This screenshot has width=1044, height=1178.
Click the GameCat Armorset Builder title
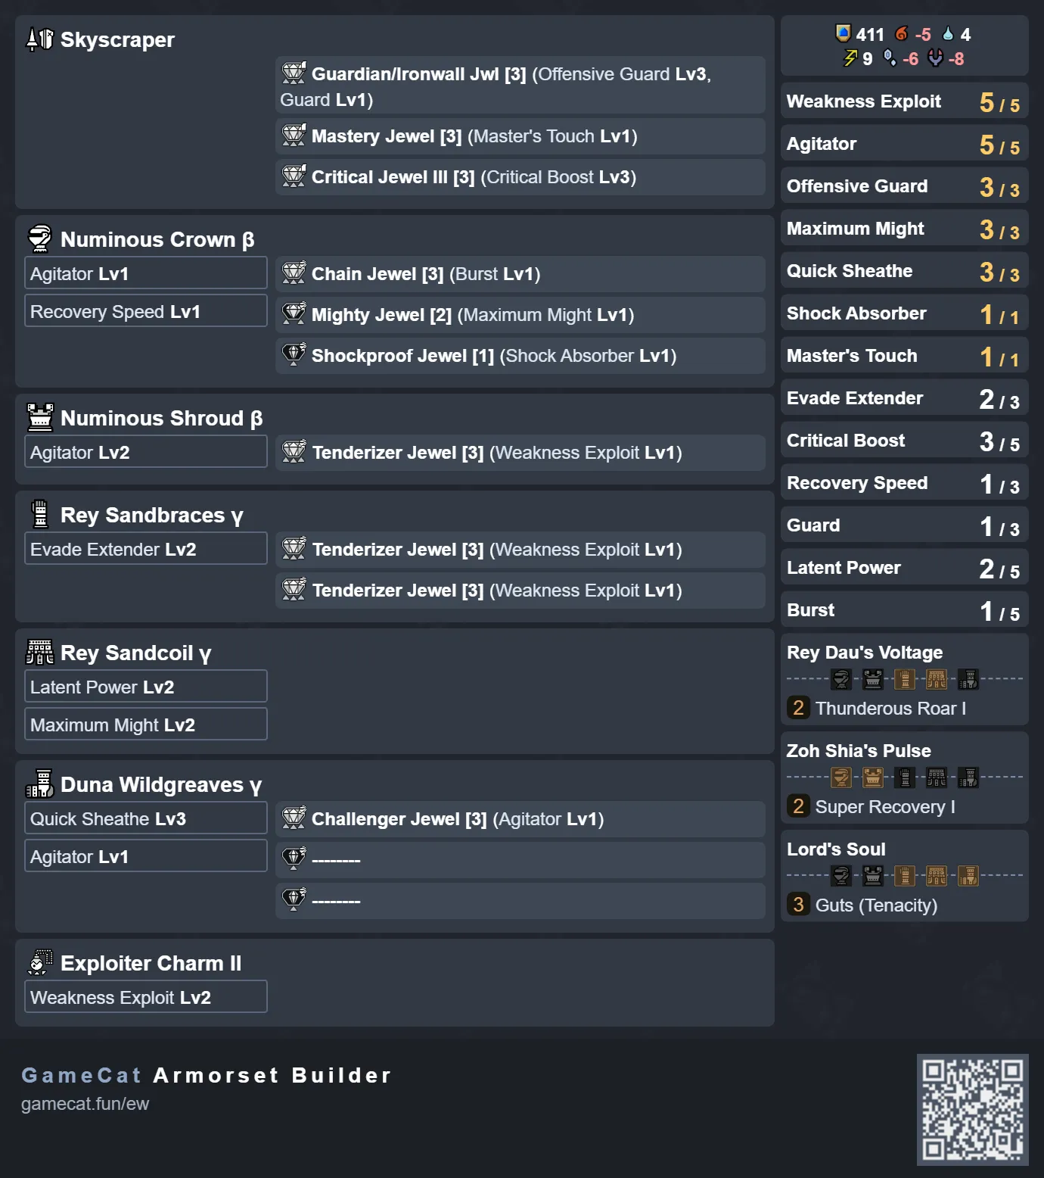click(206, 1075)
